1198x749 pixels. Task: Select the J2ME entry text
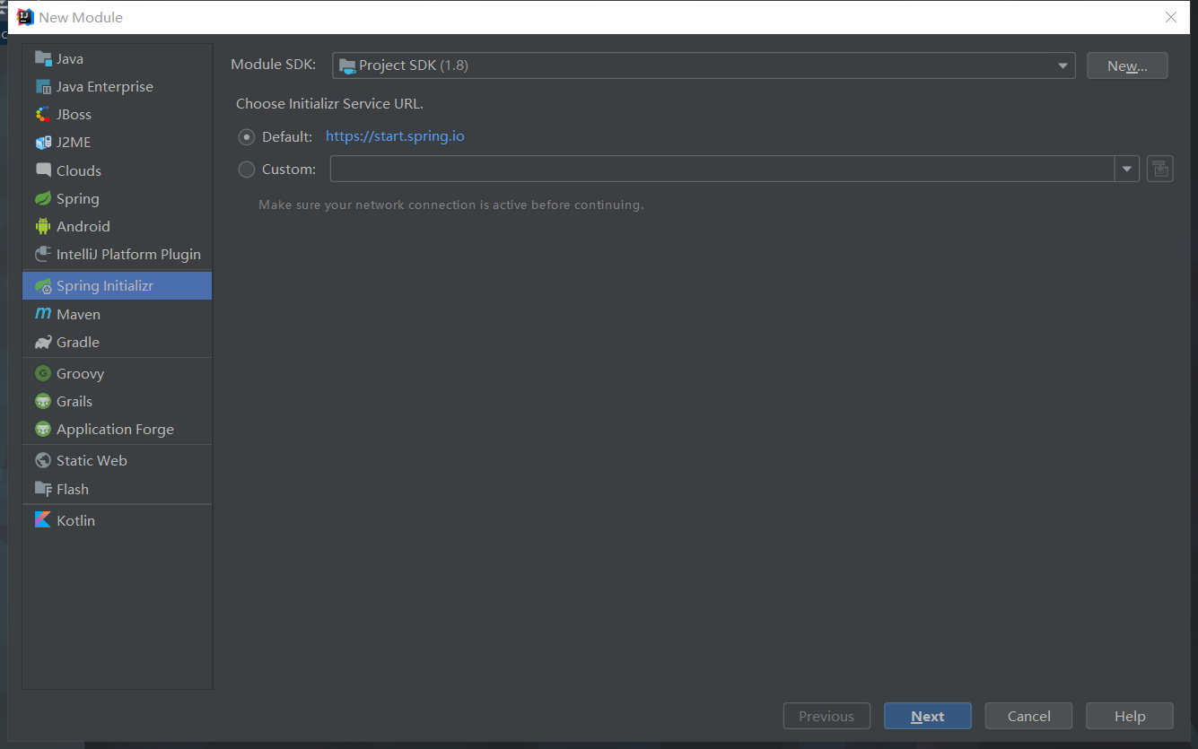point(74,142)
